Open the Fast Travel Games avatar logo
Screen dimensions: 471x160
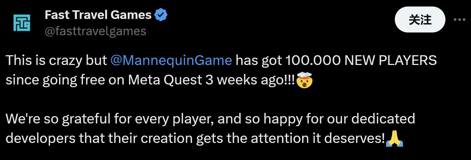pyautogui.click(x=22, y=23)
